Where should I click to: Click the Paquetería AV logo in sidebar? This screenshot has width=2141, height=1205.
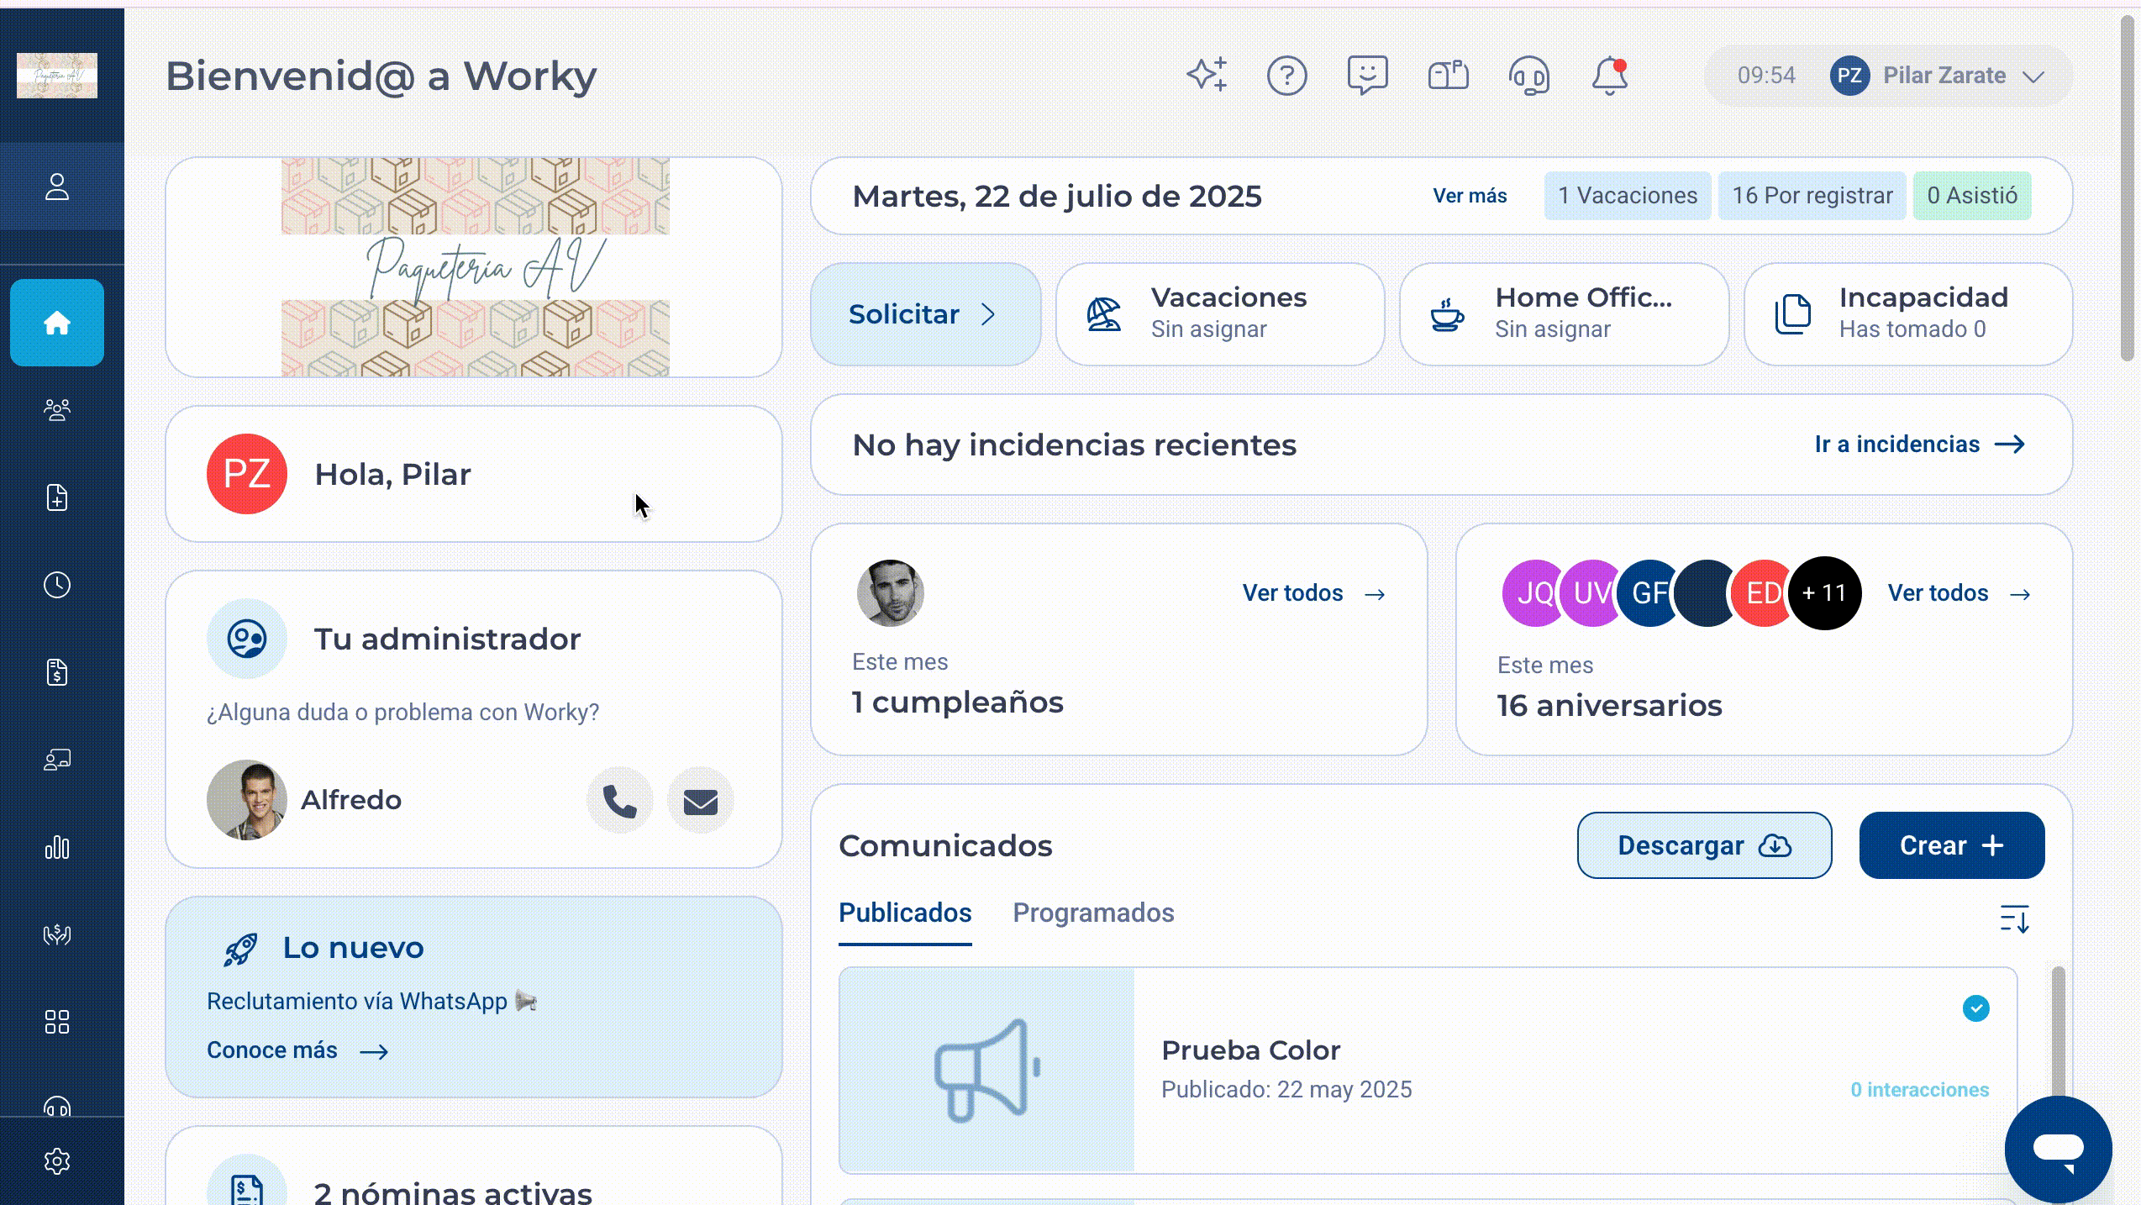tap(57, 76)
